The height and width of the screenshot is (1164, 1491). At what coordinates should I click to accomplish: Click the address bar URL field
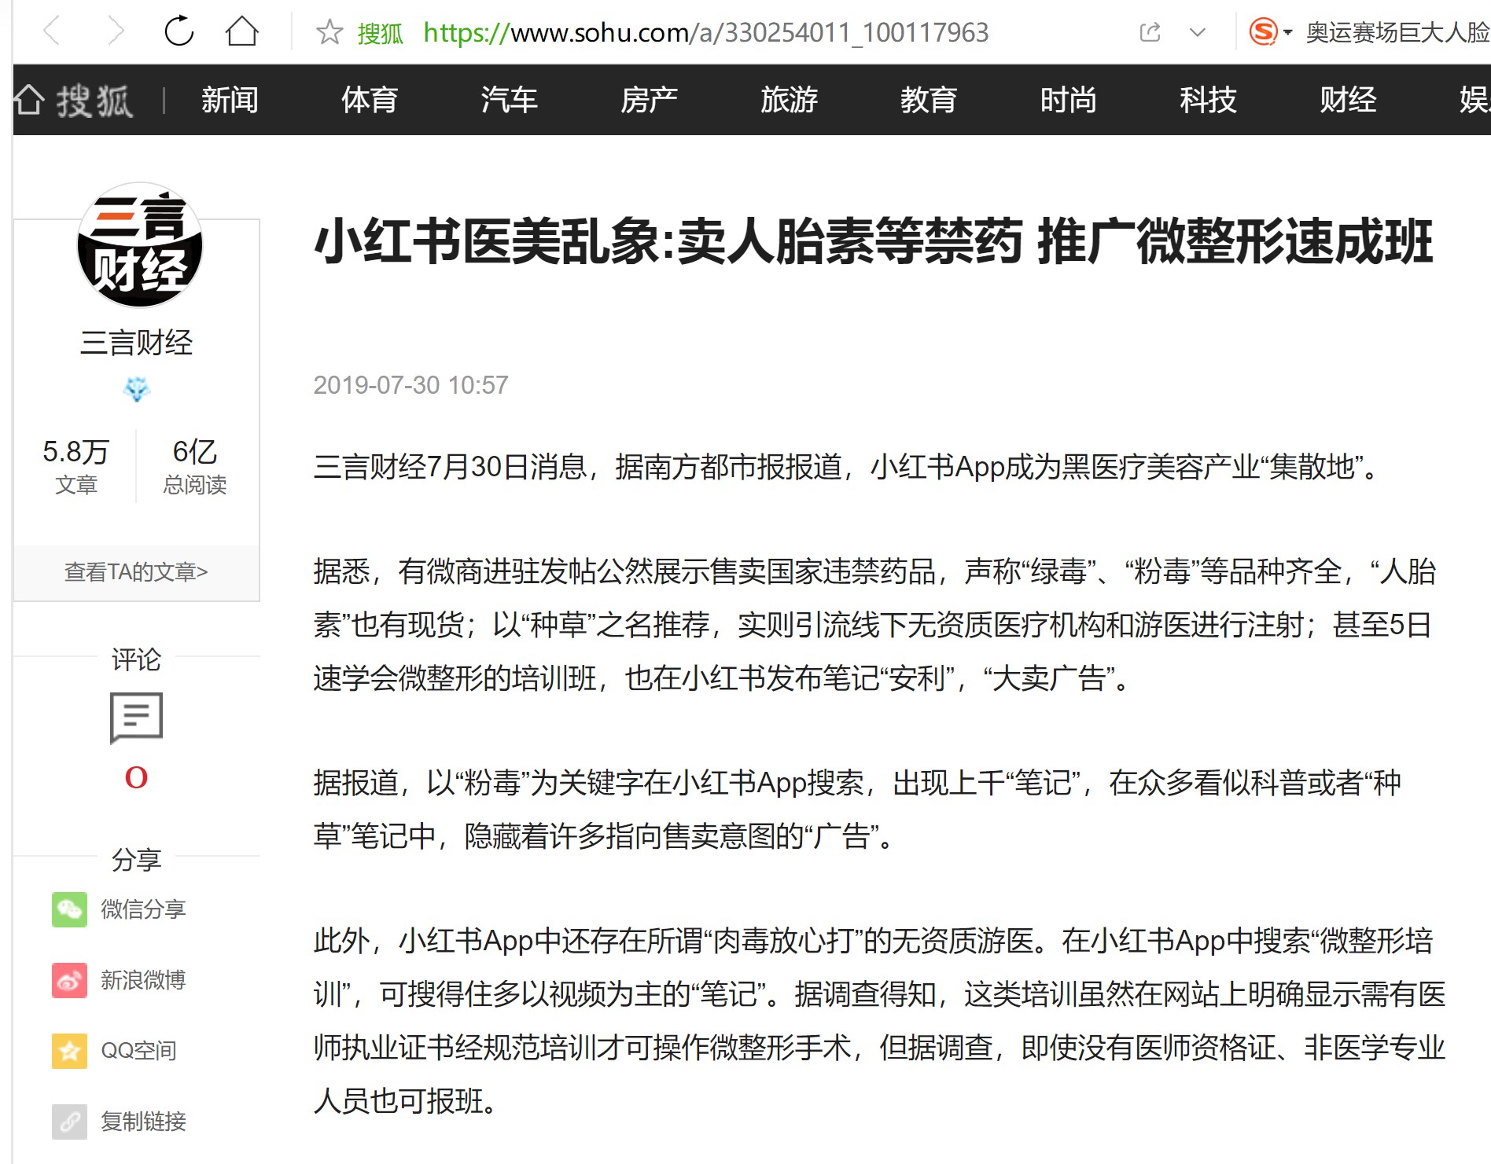705,33
